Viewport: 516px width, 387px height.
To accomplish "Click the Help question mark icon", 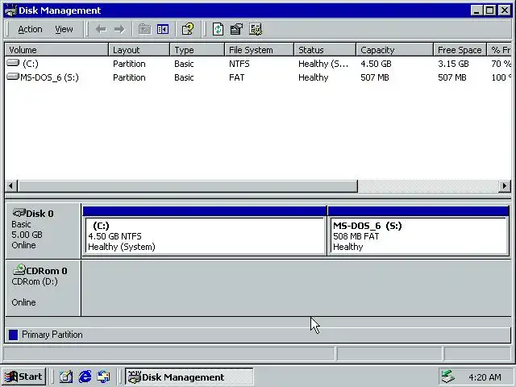I will [188, 29].
